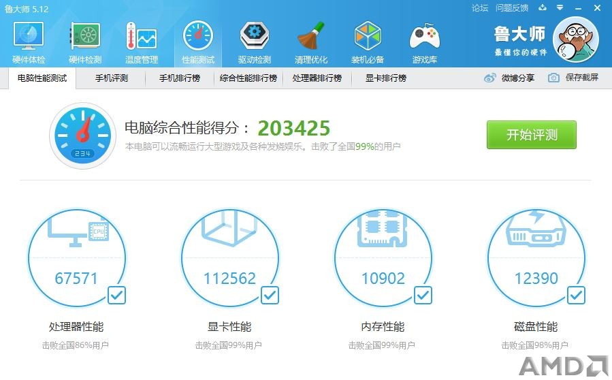
Task: Uncheck 内存性能 test checkbox
Action: (423, 296)
